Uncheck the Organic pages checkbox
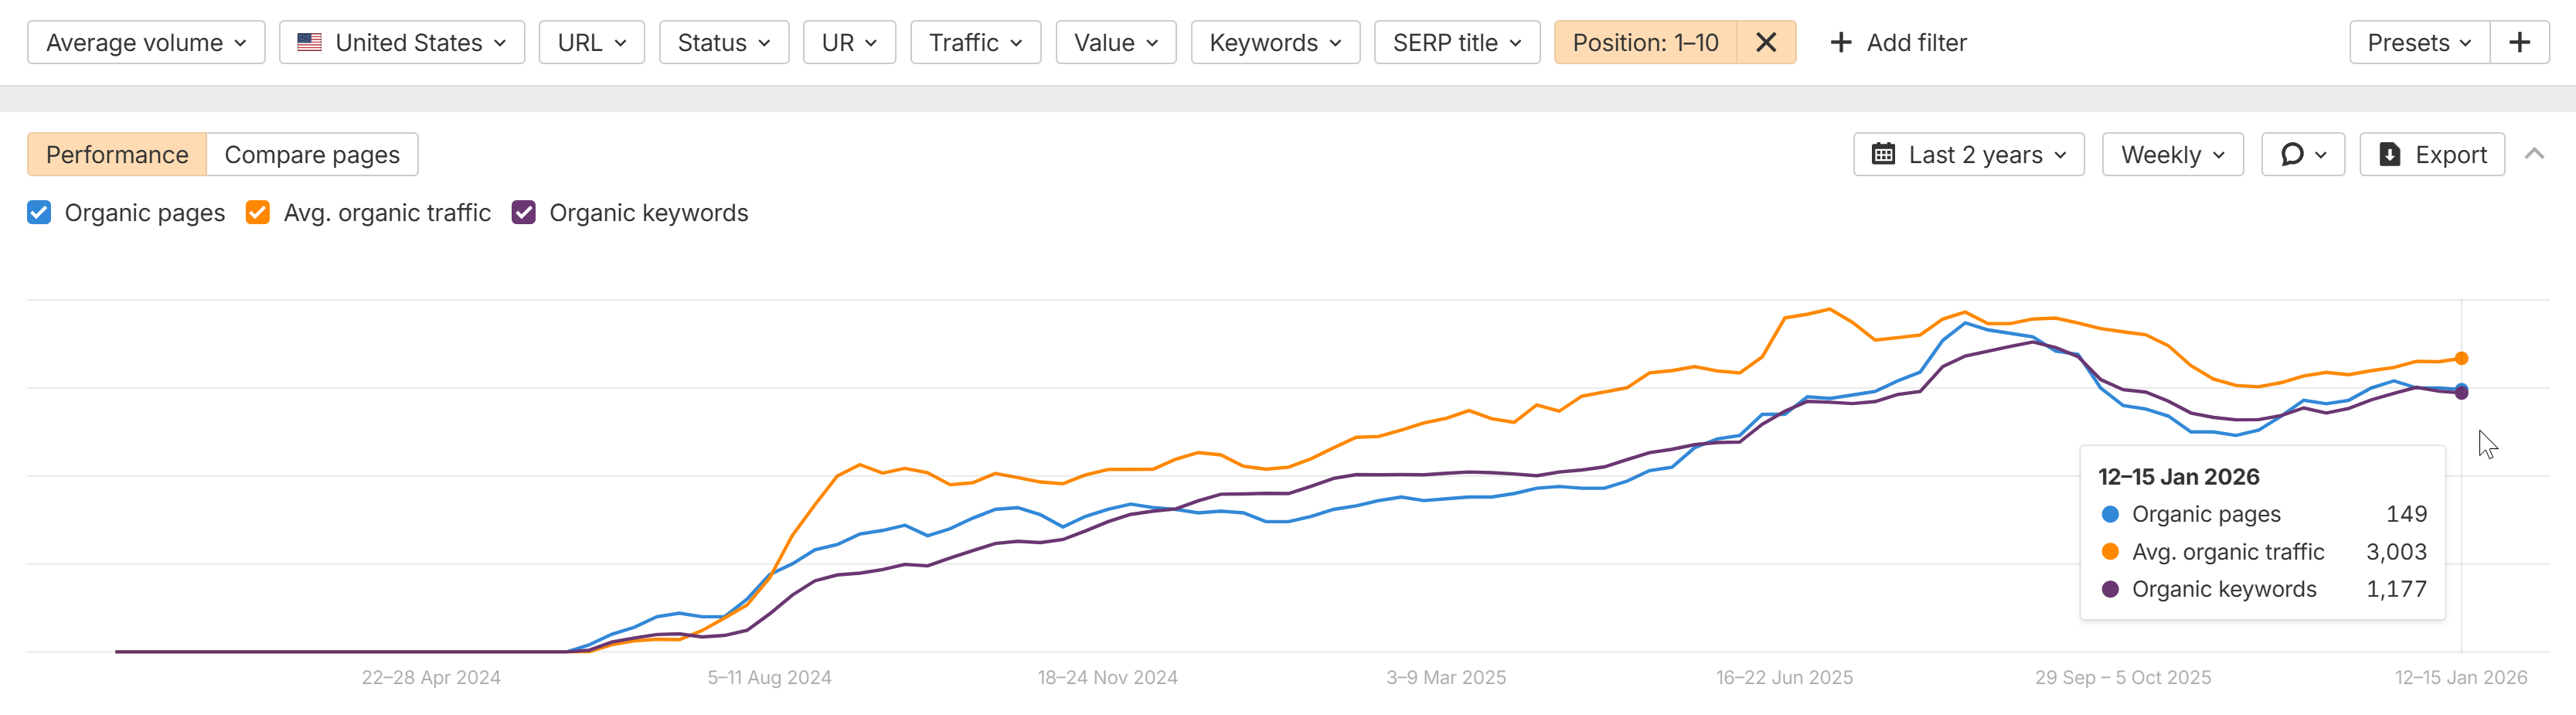 (39, 213)
